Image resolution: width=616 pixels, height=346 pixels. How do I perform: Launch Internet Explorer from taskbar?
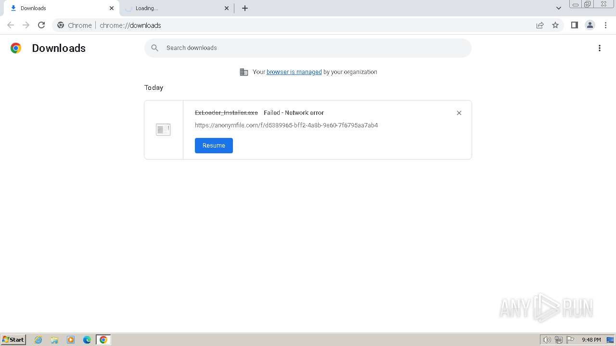[38, 340]
